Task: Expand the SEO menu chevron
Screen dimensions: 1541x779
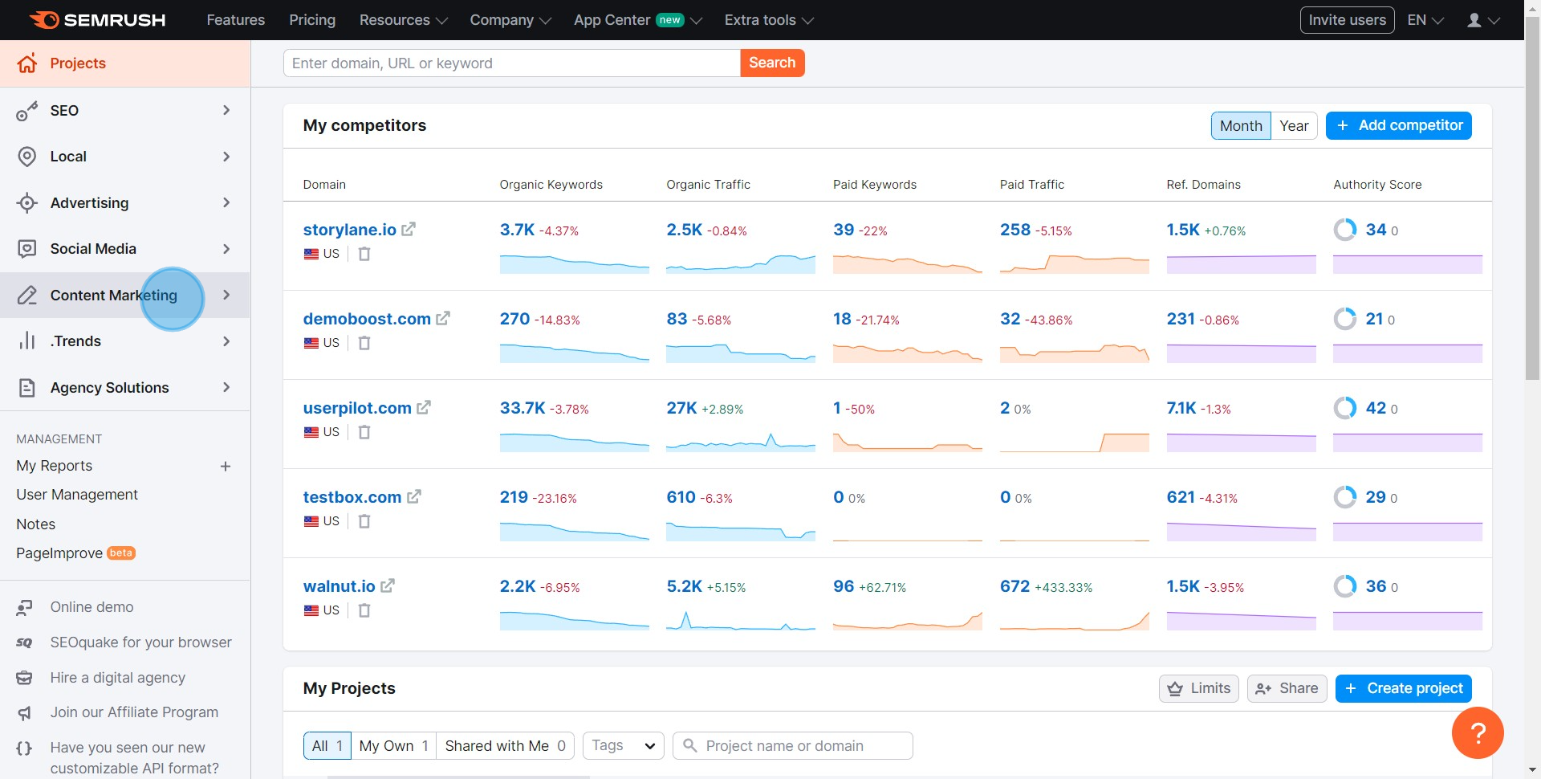Action: 226,110
